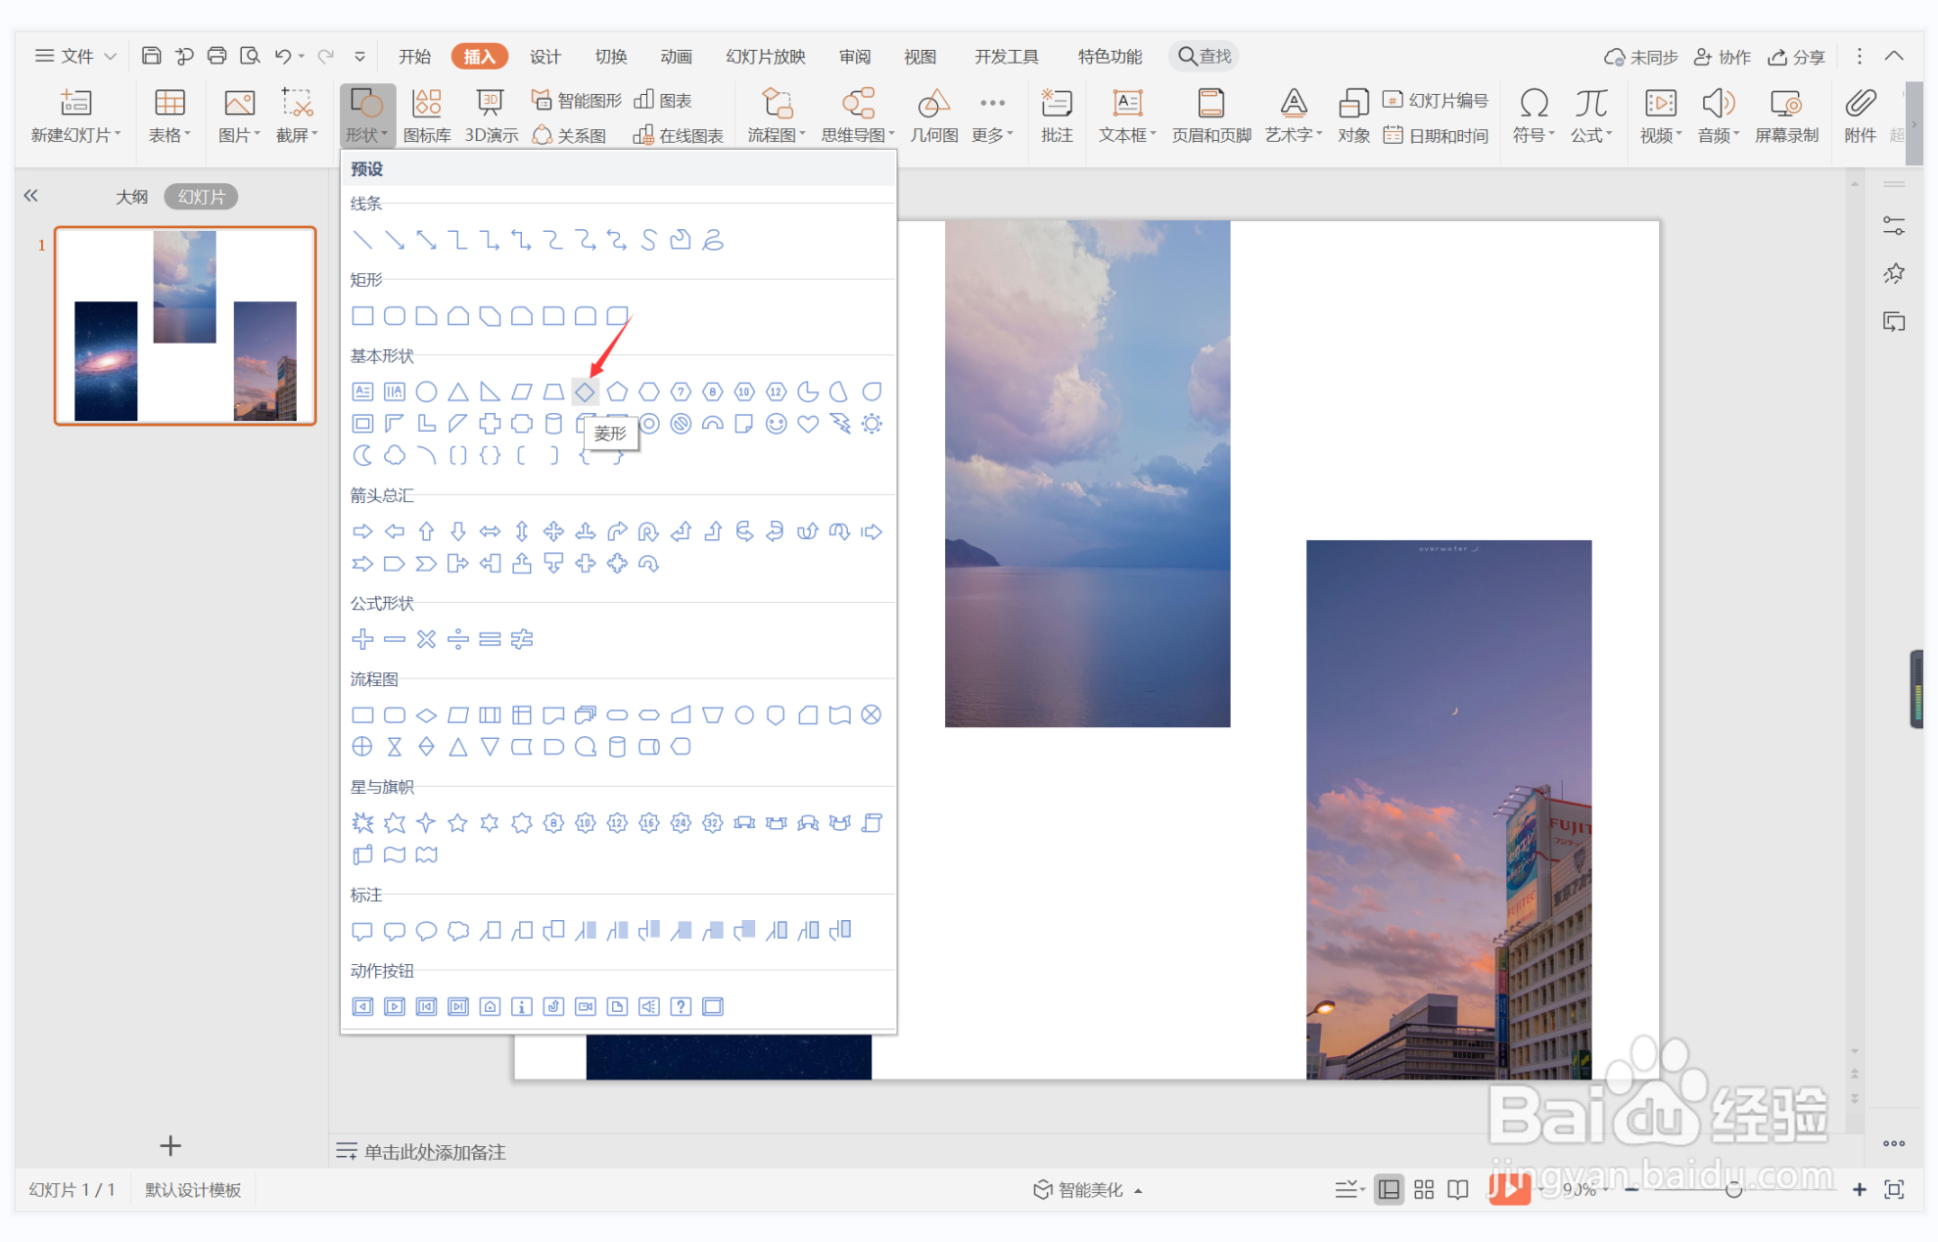
Task: Switch to reading view
Action: (x=1458, y=1190)
